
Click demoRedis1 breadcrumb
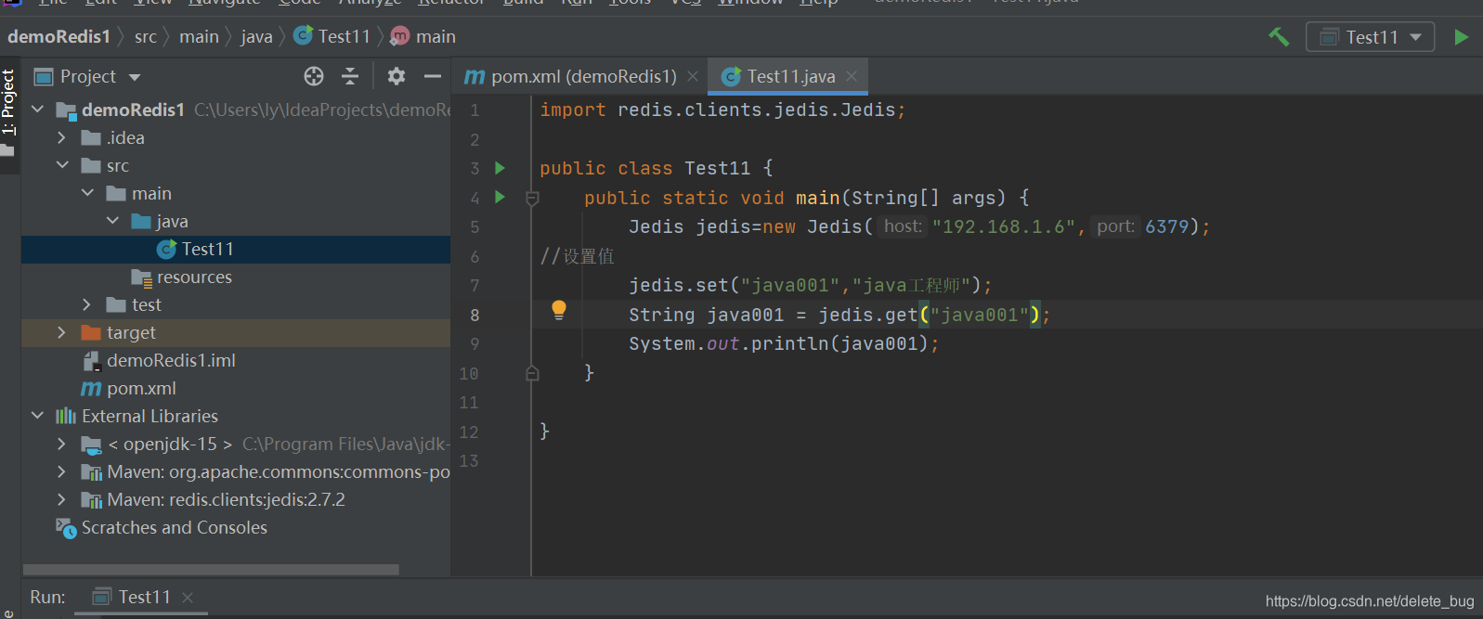59,36
